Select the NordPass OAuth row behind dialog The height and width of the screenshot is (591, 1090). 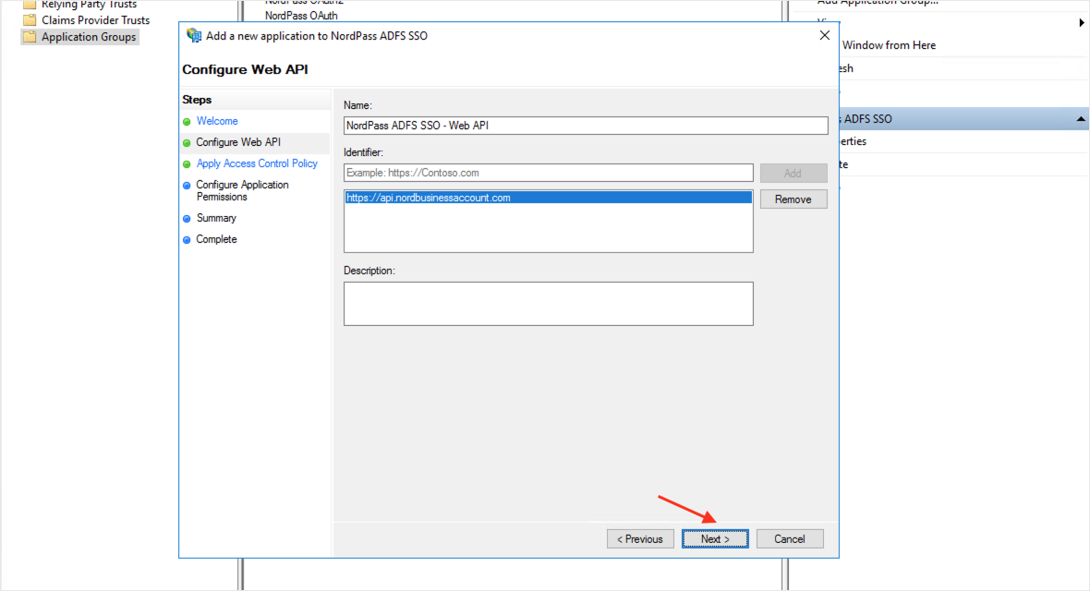pyautogui.click(x=301, y=16)
